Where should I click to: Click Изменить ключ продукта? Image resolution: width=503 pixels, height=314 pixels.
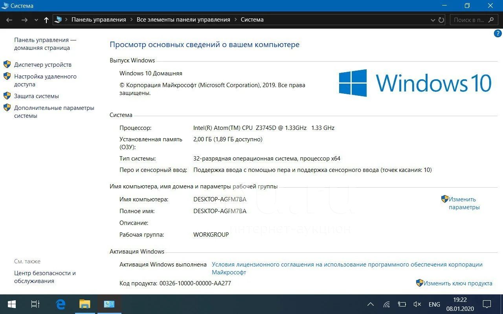point(457,283)
